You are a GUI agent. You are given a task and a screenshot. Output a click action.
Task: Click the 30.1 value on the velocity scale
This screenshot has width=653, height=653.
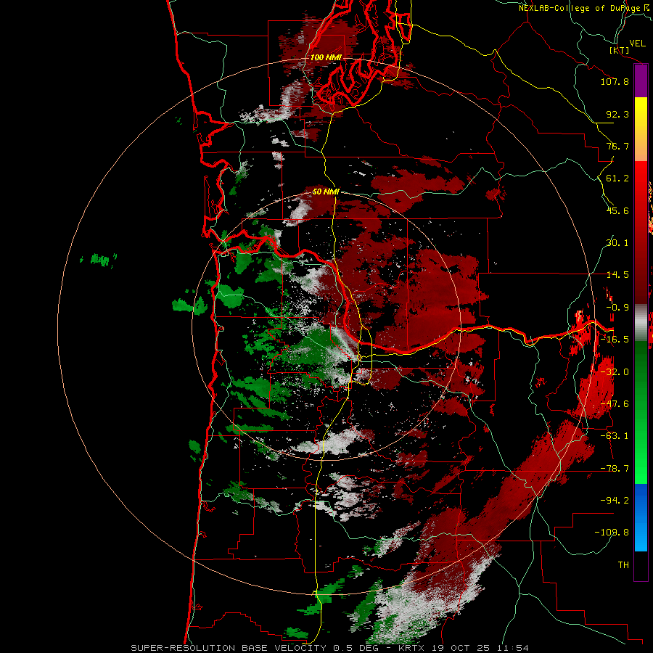(x=617, y=243)
